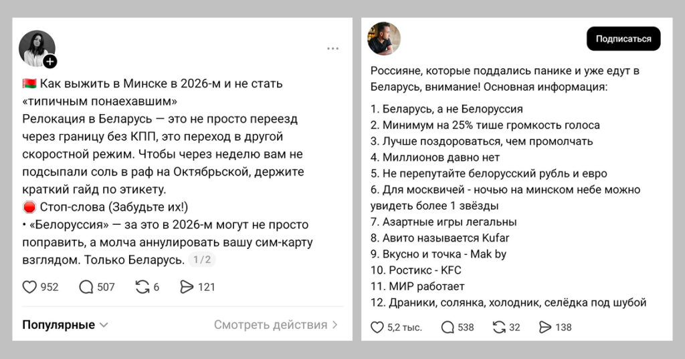Expand the Популярные sort dropdown

click(65, 325)
